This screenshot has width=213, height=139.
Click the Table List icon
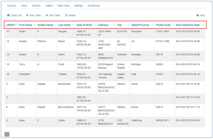pyautogui.click(x=8, y=16)
